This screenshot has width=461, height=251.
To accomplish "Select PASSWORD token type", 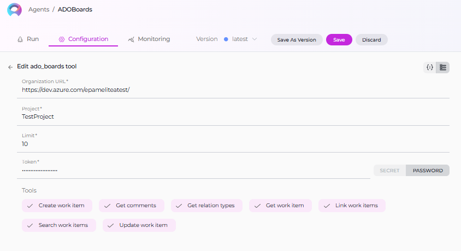I will [x=428, y=171].
